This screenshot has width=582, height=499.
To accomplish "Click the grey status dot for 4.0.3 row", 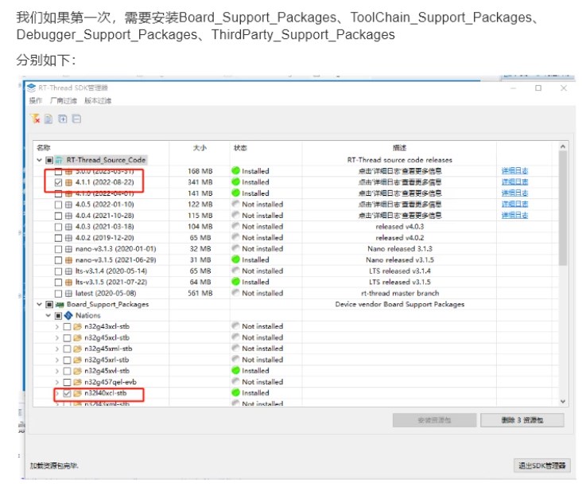I will point(235,226).
